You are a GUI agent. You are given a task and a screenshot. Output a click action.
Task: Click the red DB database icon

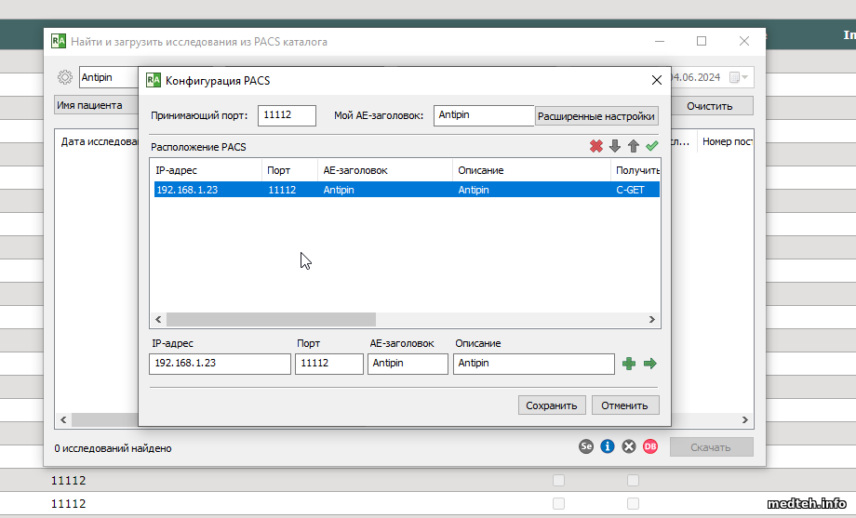650,446
